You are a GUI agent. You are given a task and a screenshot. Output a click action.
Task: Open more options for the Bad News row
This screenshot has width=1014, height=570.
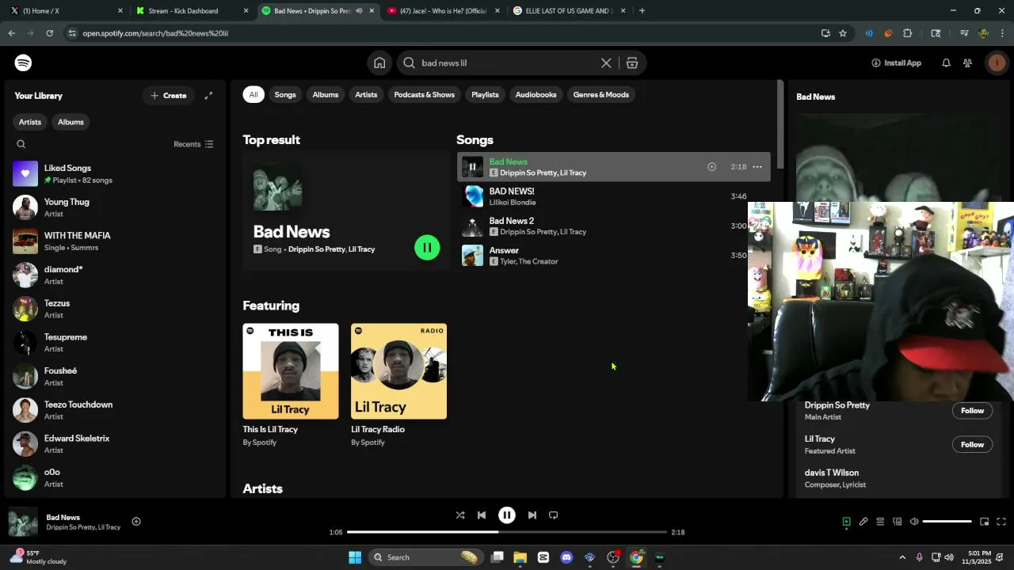pyautogui.click(x=757, y=166)
